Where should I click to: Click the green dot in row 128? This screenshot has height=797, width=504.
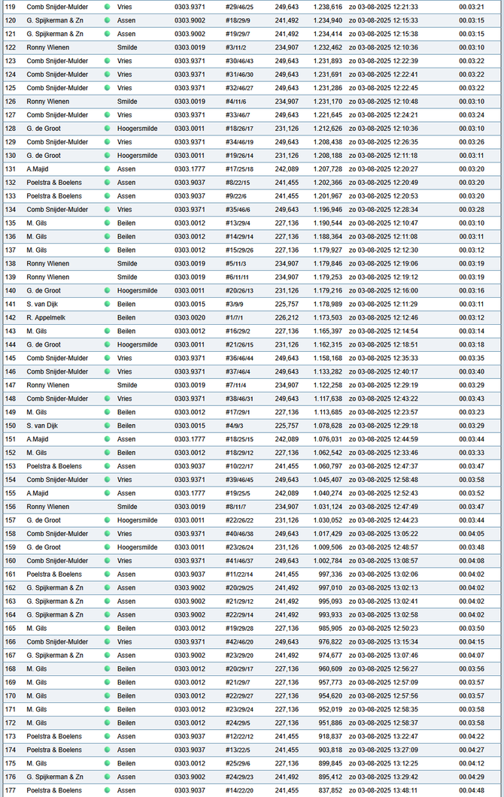pos(107,129)
